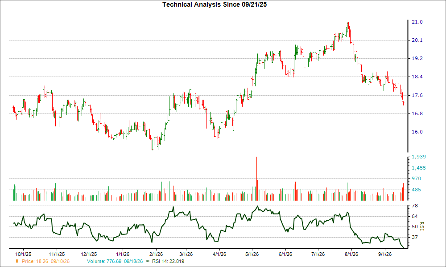Click the 16.8 price axis label

point(417,113)
